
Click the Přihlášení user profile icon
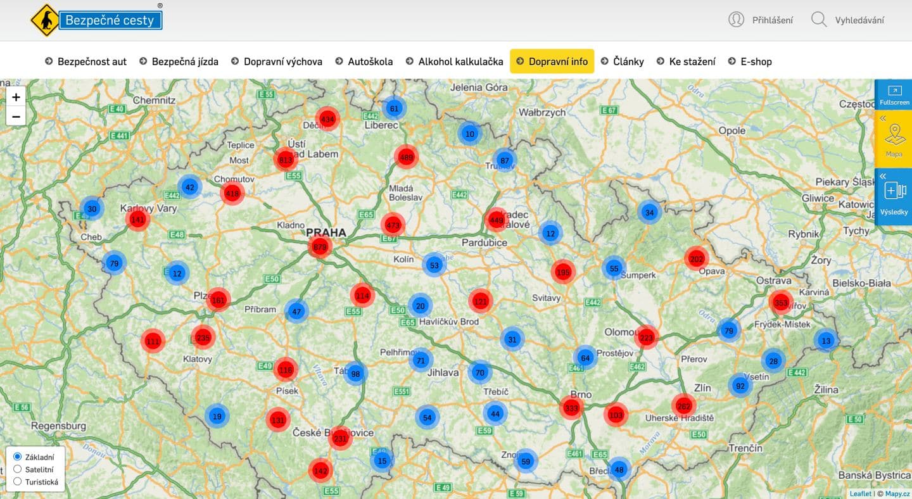point(737,20)
